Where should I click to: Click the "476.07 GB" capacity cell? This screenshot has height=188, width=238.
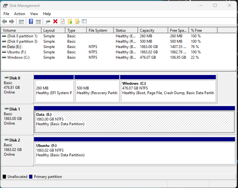148,57
